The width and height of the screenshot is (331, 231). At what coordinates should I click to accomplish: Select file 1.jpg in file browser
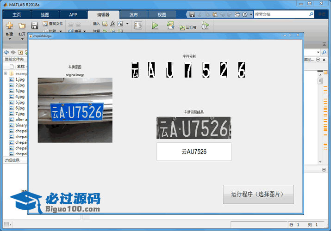point(17,79)
